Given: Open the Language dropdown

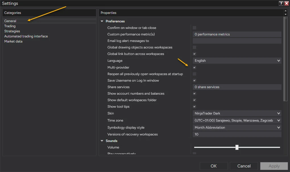Looking at the screenshot, I should click(x=237, y=61).
